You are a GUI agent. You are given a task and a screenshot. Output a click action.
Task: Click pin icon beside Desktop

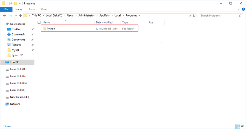[x=32, y=29]
